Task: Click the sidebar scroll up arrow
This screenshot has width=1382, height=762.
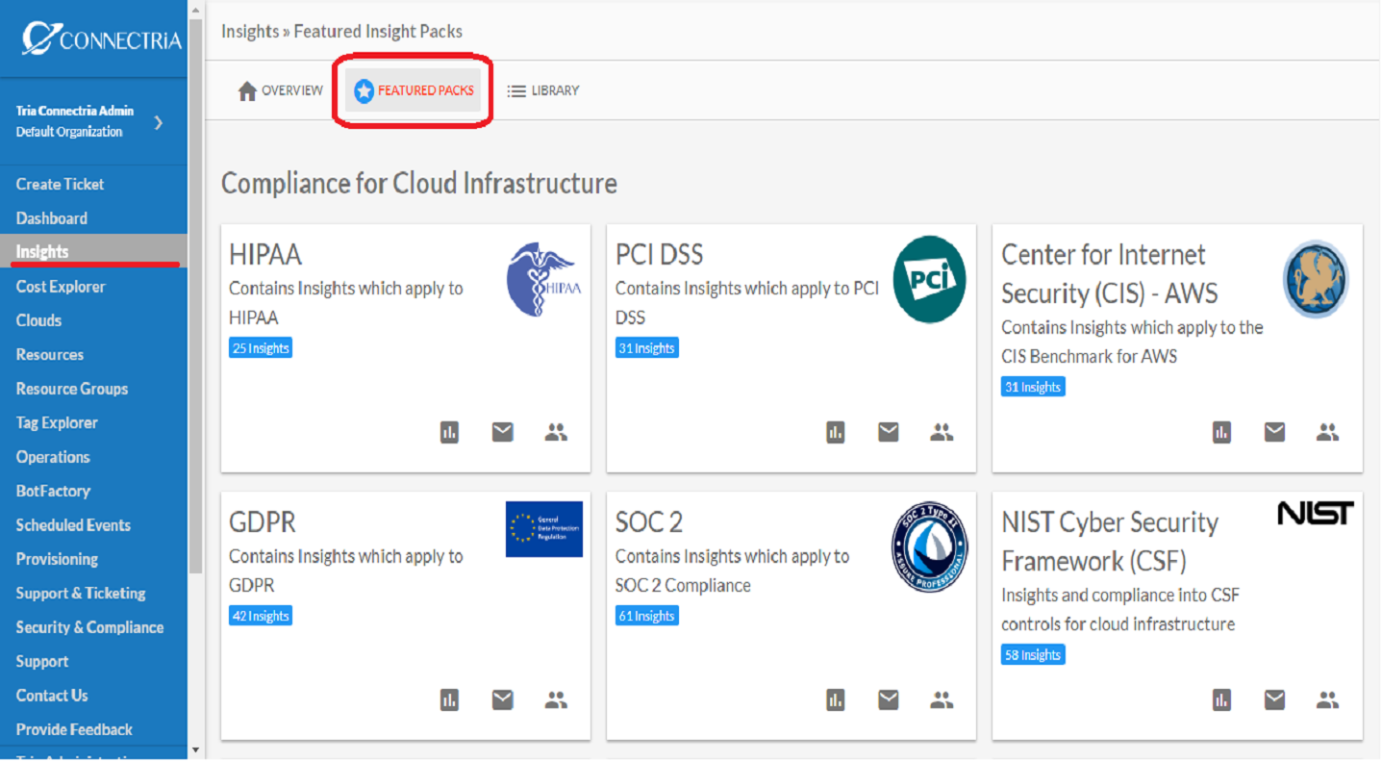Action: click(196, 11)
